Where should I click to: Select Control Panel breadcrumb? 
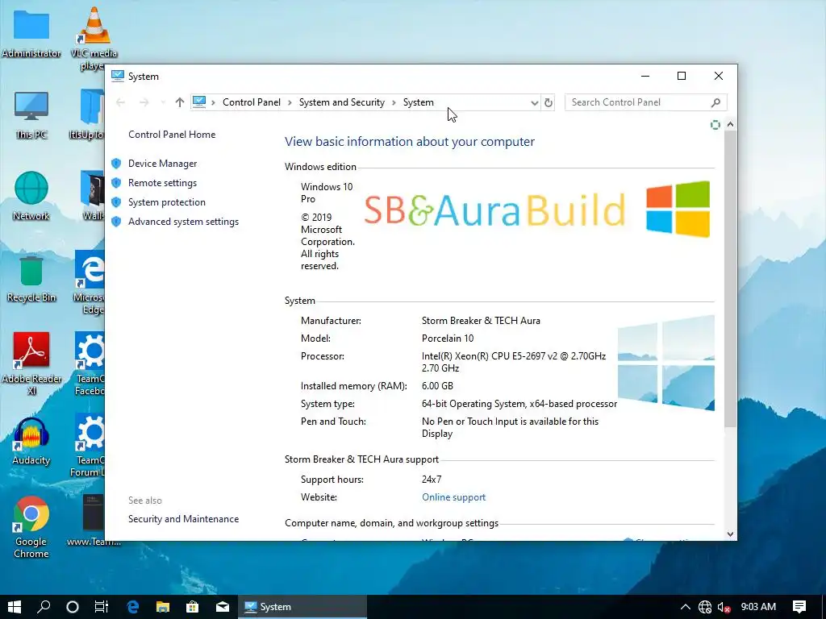[252, 102]
